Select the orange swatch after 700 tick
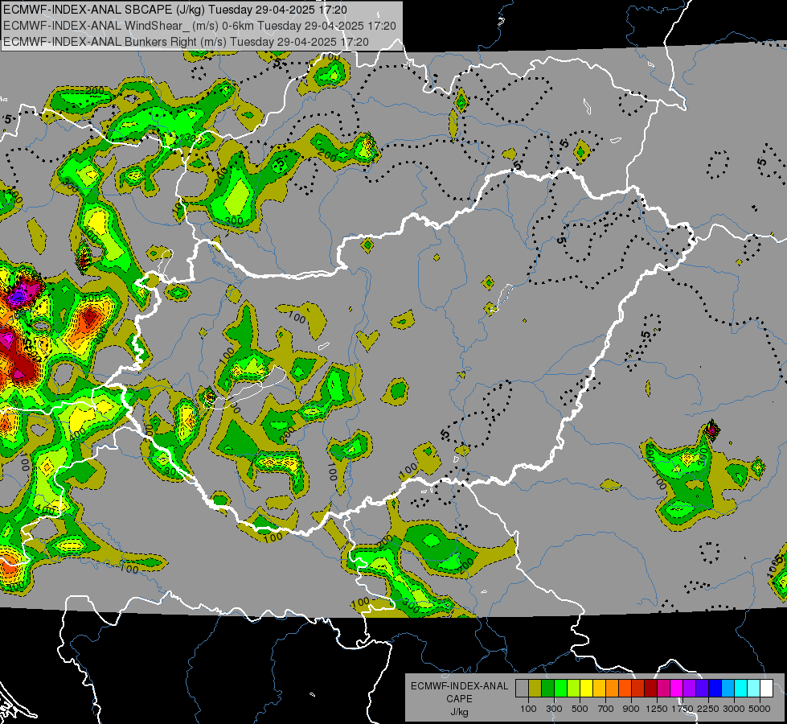The width and height of the screenshot is (787, 724). (x=612, y=689)
